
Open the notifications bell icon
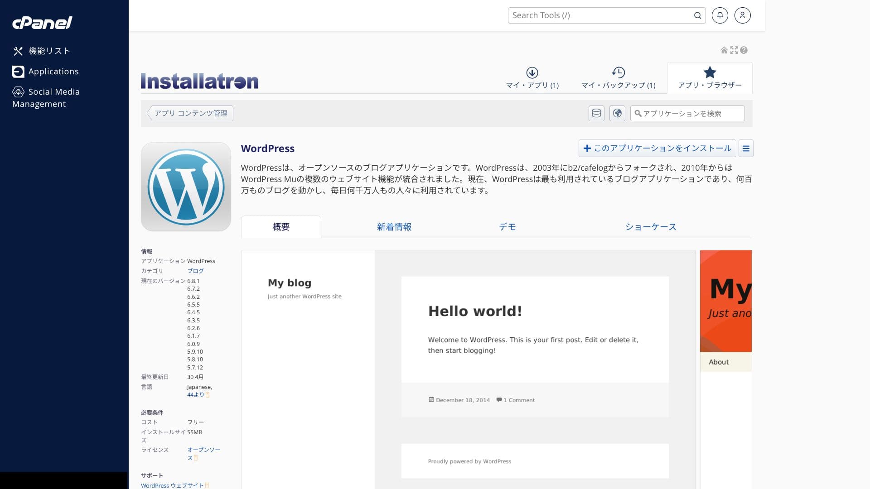coord(720,15)
